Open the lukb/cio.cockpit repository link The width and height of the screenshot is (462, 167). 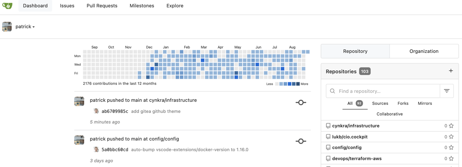[350, 137]
